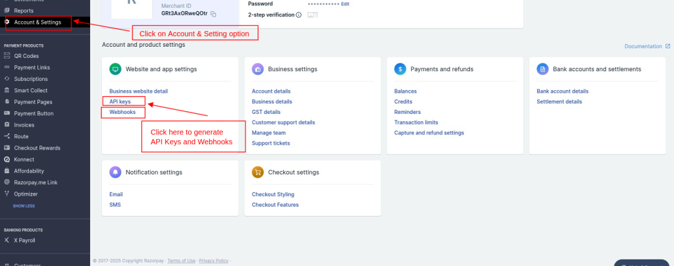The width and height of the screenshot is (674, 266).
Task: Open Balances under Payments and refunds
Action: (405, 91)
